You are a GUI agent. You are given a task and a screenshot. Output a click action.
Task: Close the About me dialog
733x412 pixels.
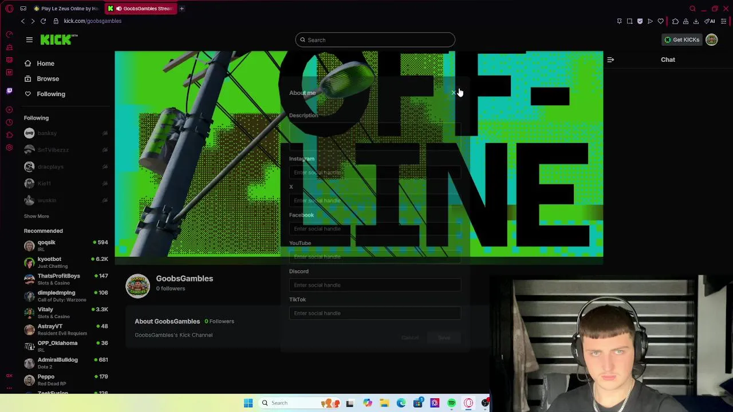pyautogui.click(x=454, y=93)
